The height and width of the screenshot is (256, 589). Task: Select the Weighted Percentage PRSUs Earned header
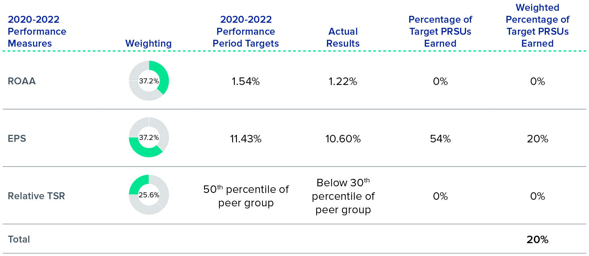tap(537, 25)
